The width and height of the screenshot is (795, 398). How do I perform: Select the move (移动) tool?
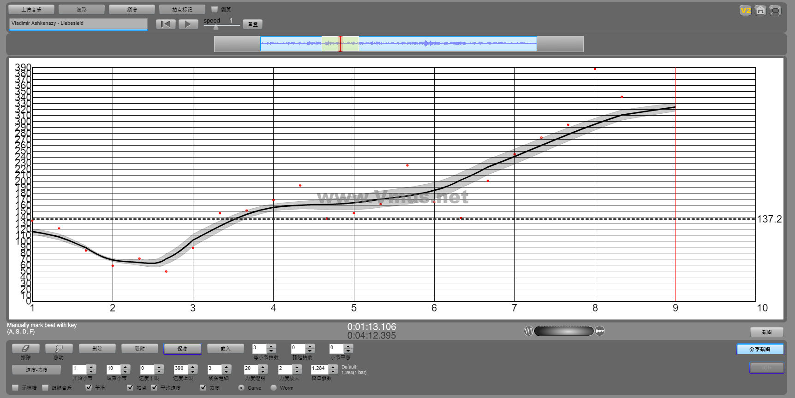[59, 349]
